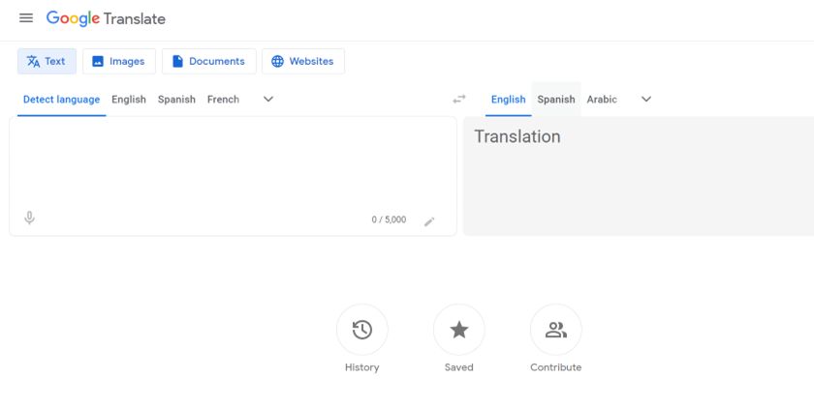Click the 0 / 5,000 character counter

click(x=389, y=219)
